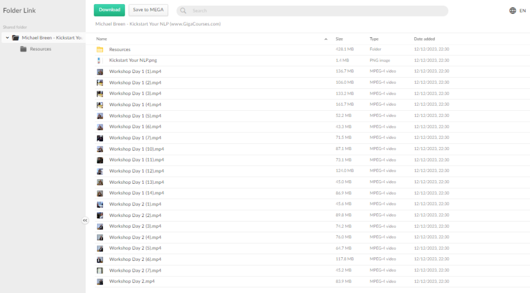Click thumbnail of Workshop Day 1 (1).mp4
This screenshot has width=530, height=293.
pos(100,71)
